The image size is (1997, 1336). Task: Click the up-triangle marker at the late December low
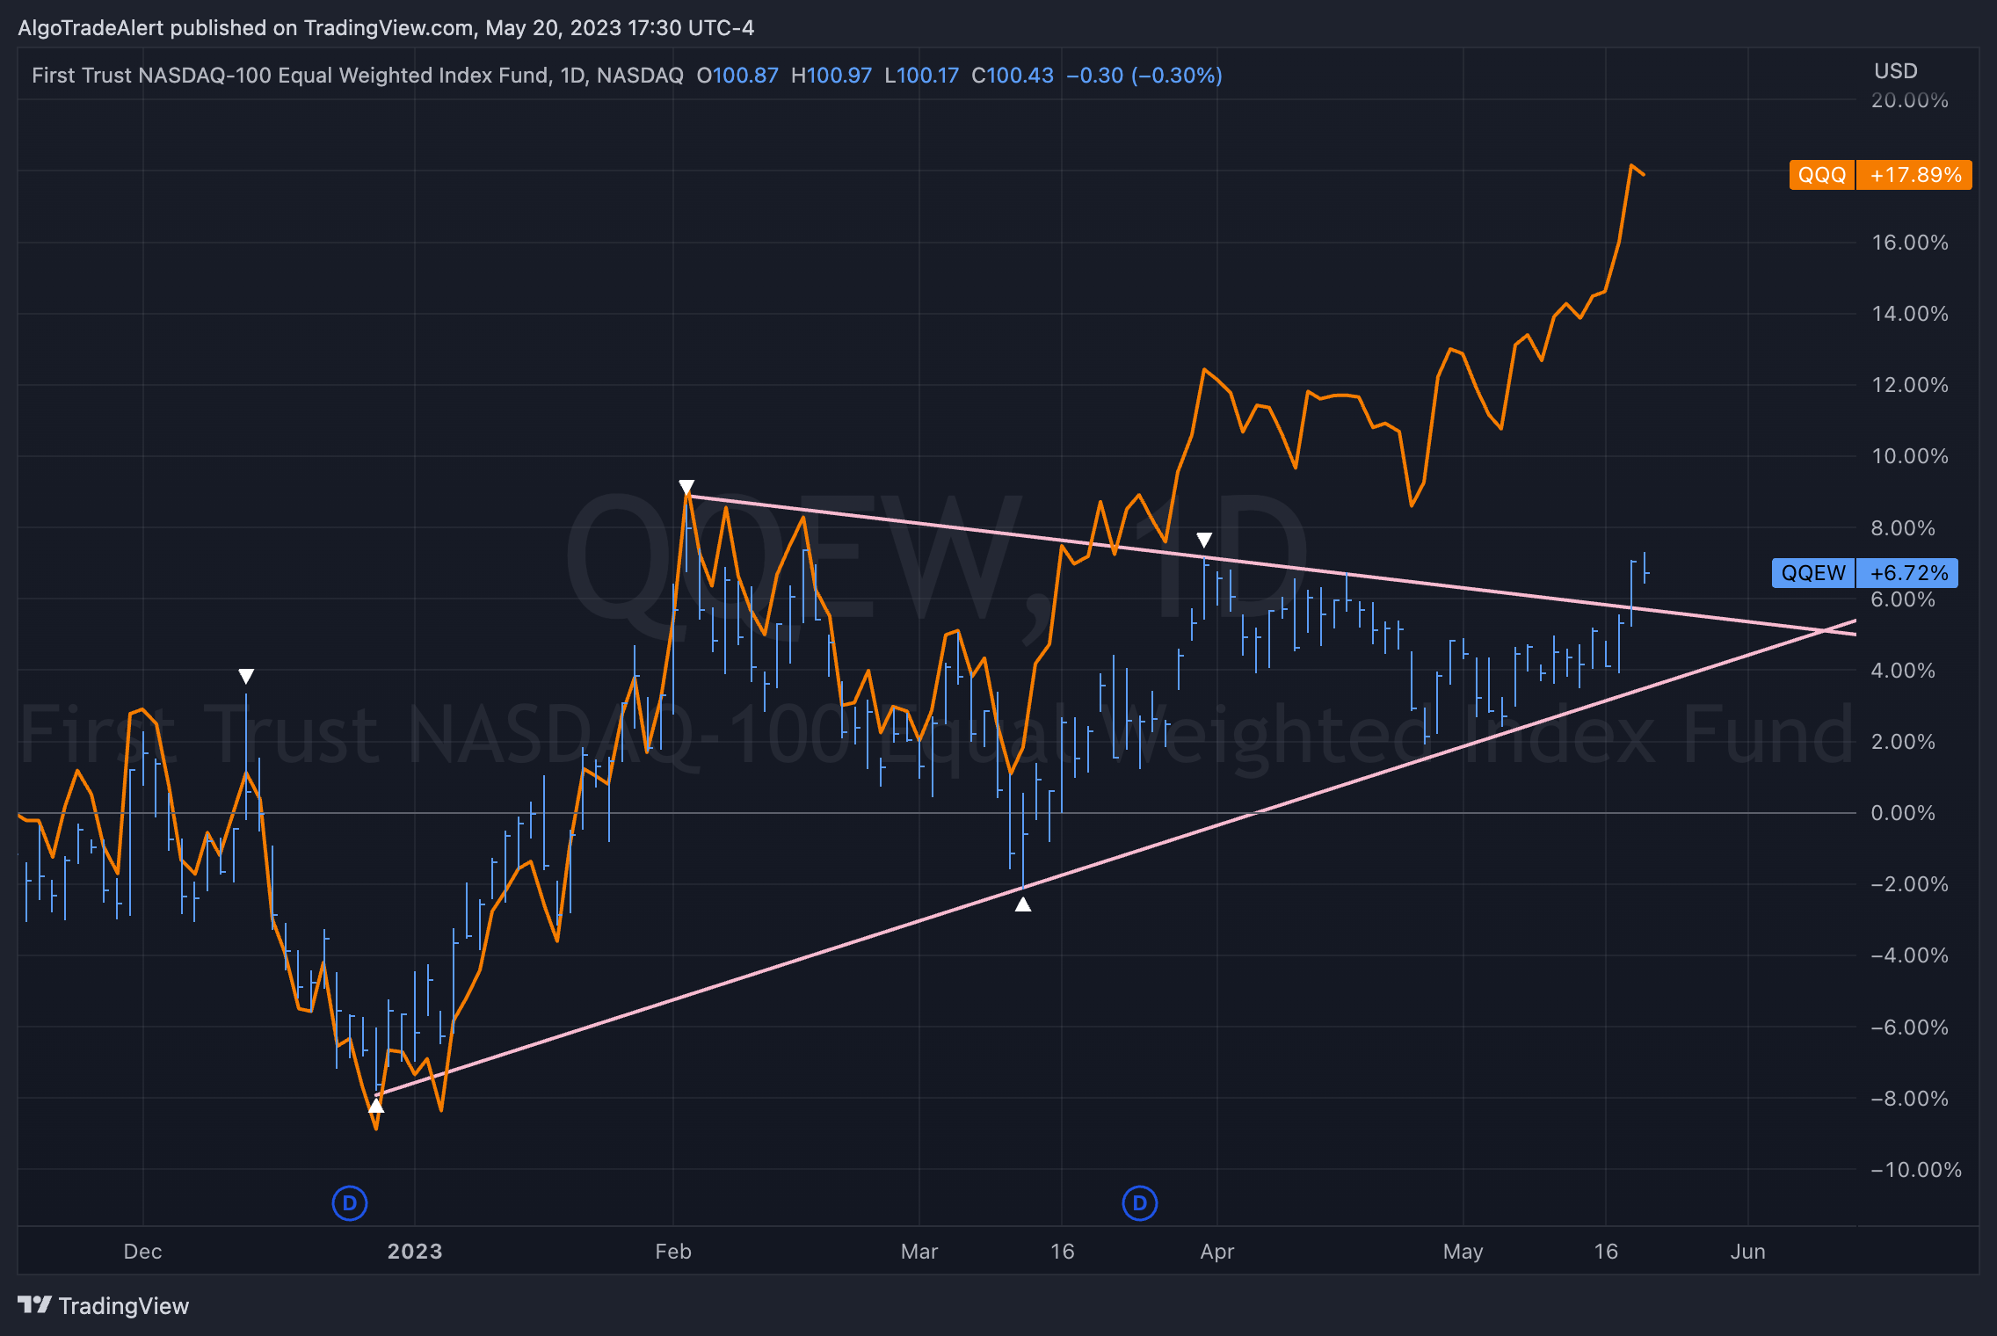click(x=375, y=1106)
